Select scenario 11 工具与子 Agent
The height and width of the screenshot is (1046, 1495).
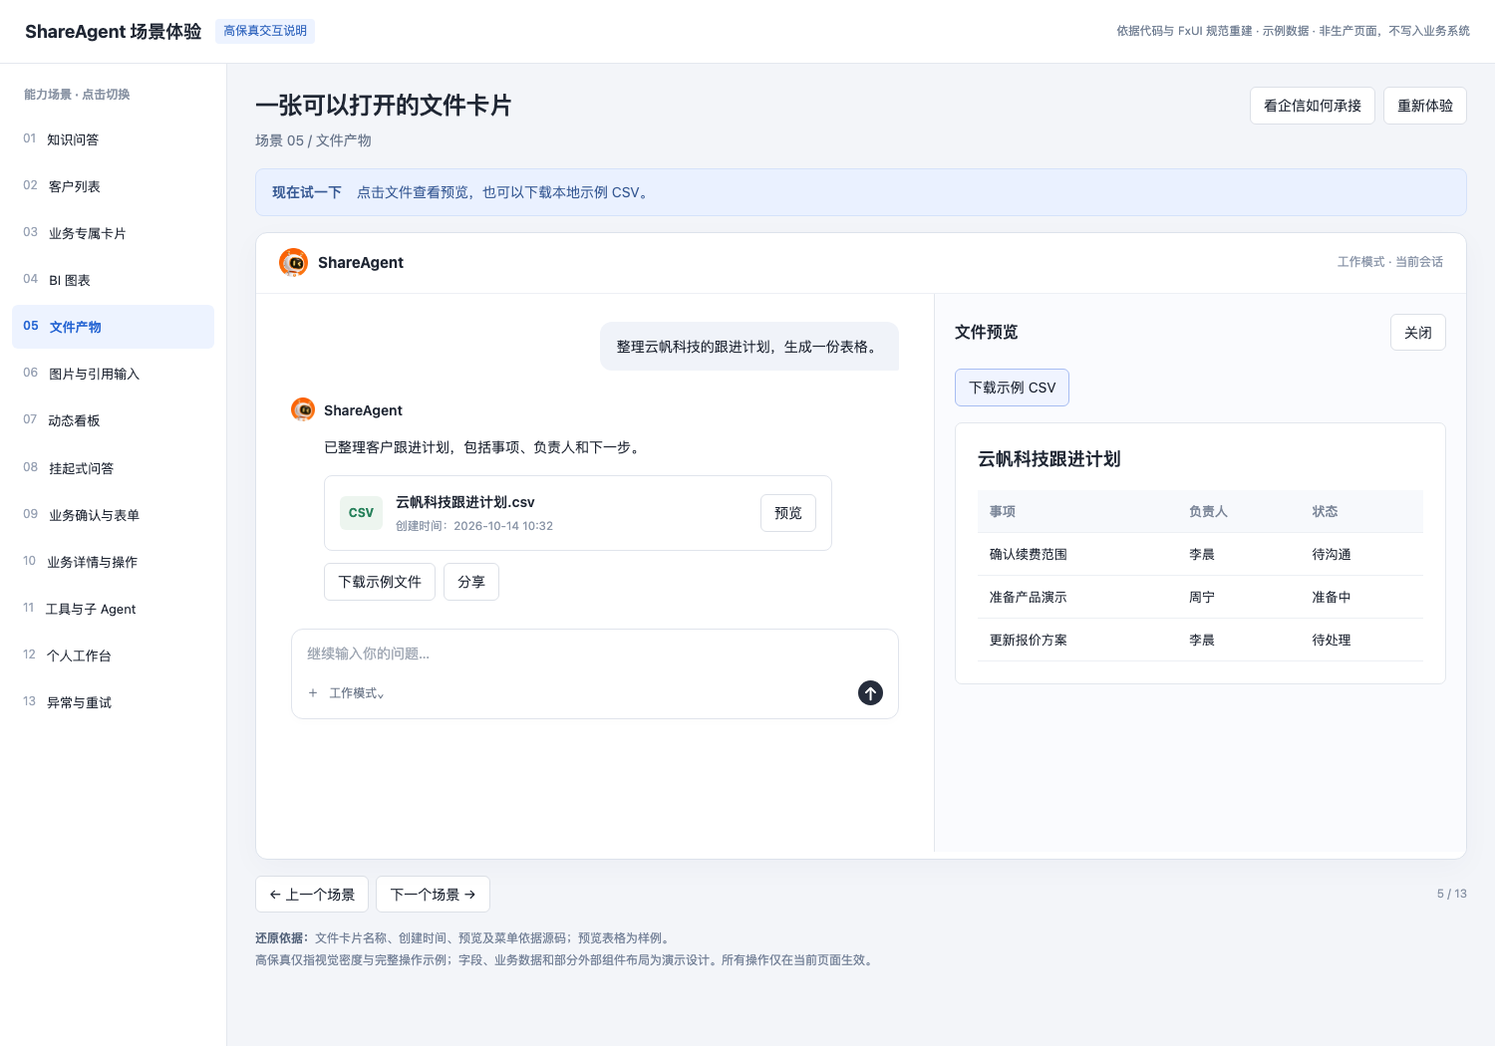[x=113, y=609]
